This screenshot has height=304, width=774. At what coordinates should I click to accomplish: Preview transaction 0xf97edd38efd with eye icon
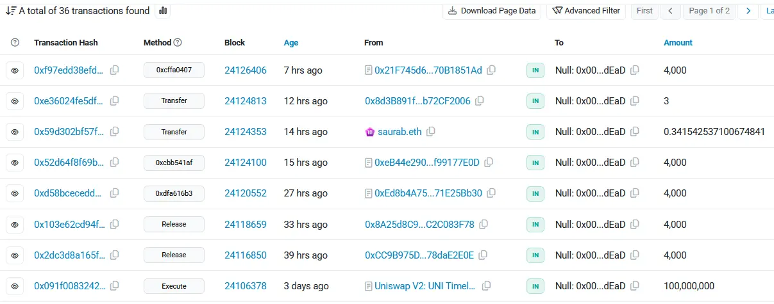(15, 70)
